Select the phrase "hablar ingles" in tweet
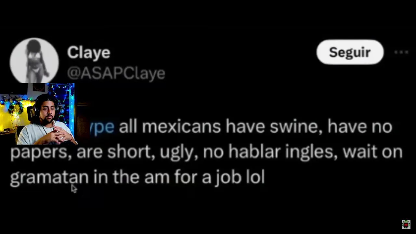The width and height of the screenshot is (416, 234). click(x=281, y=152)
